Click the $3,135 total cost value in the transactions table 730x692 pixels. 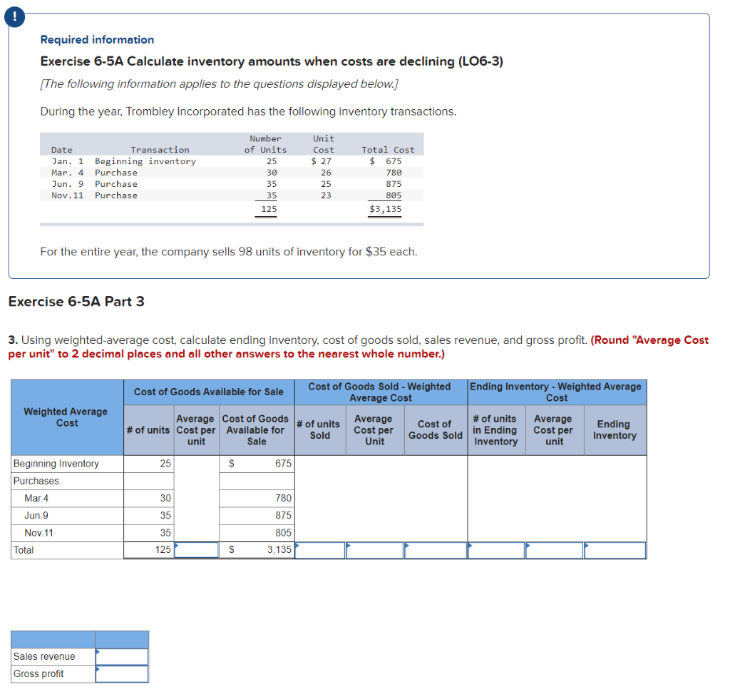[x=385, y=207]
